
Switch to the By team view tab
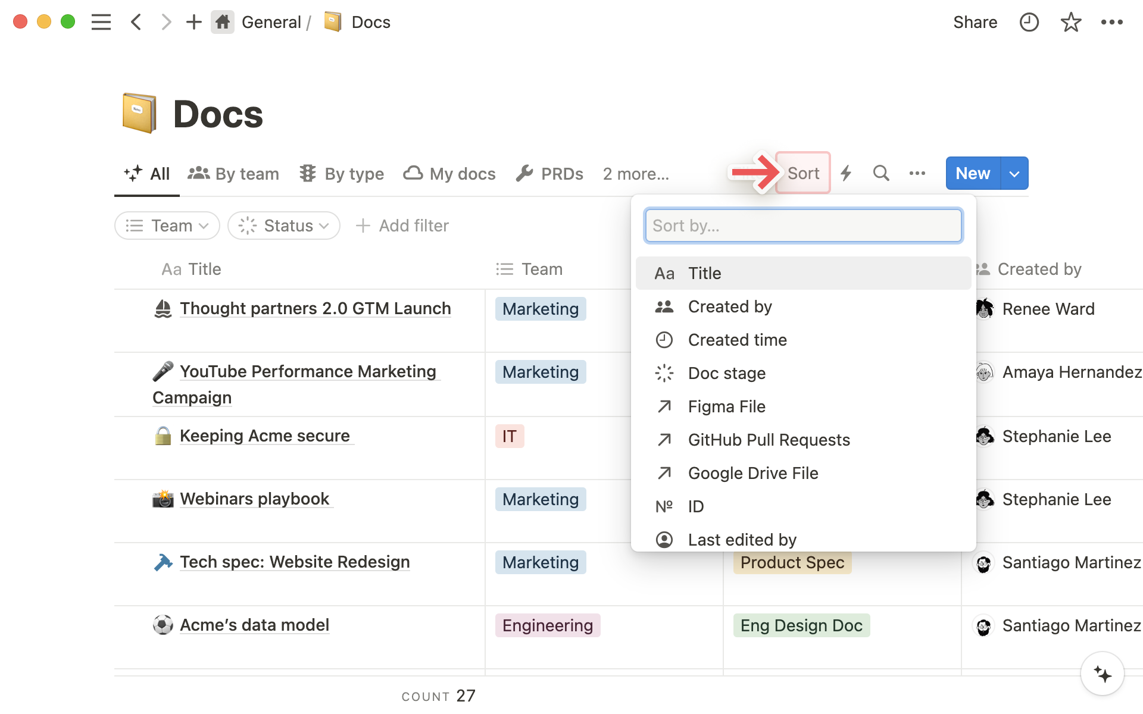233,174
